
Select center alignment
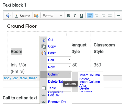click(97, 15)
